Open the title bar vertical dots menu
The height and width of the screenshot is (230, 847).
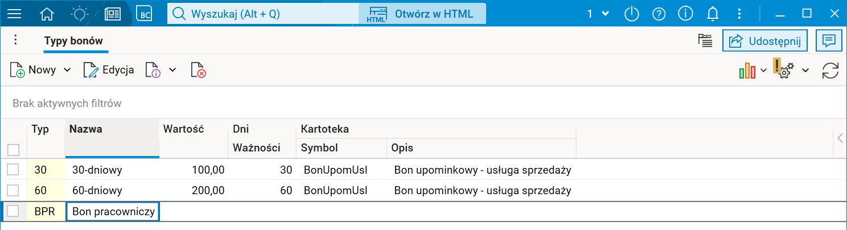(739, 14)
